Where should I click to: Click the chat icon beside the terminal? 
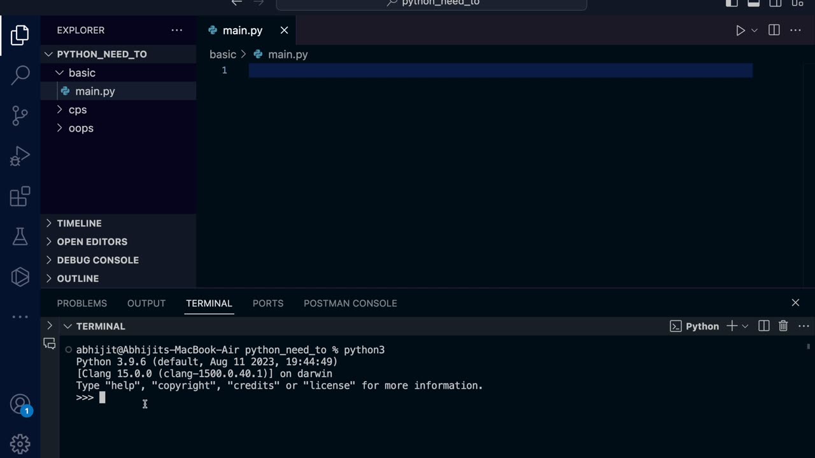(x=49, y=344)
